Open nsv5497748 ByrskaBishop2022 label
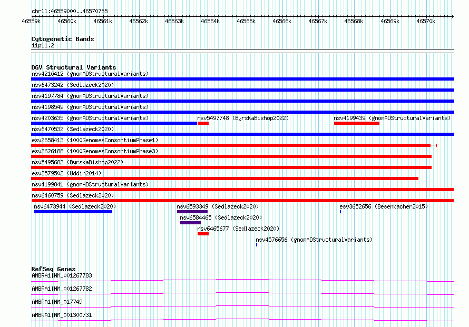This screenshot has width=469, height=327. coord(243,118)
